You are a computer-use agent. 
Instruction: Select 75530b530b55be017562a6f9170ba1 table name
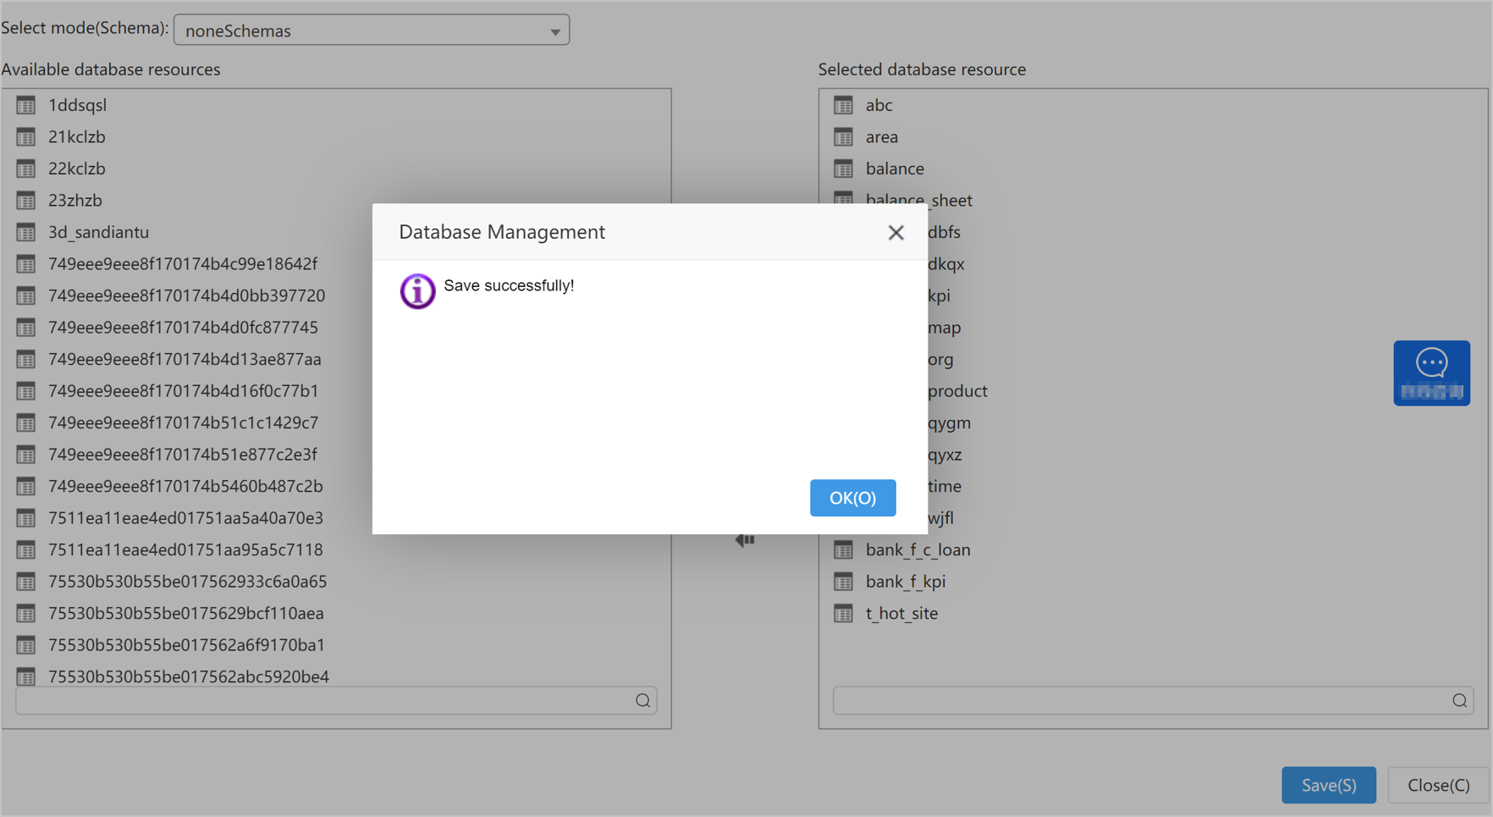186,645
